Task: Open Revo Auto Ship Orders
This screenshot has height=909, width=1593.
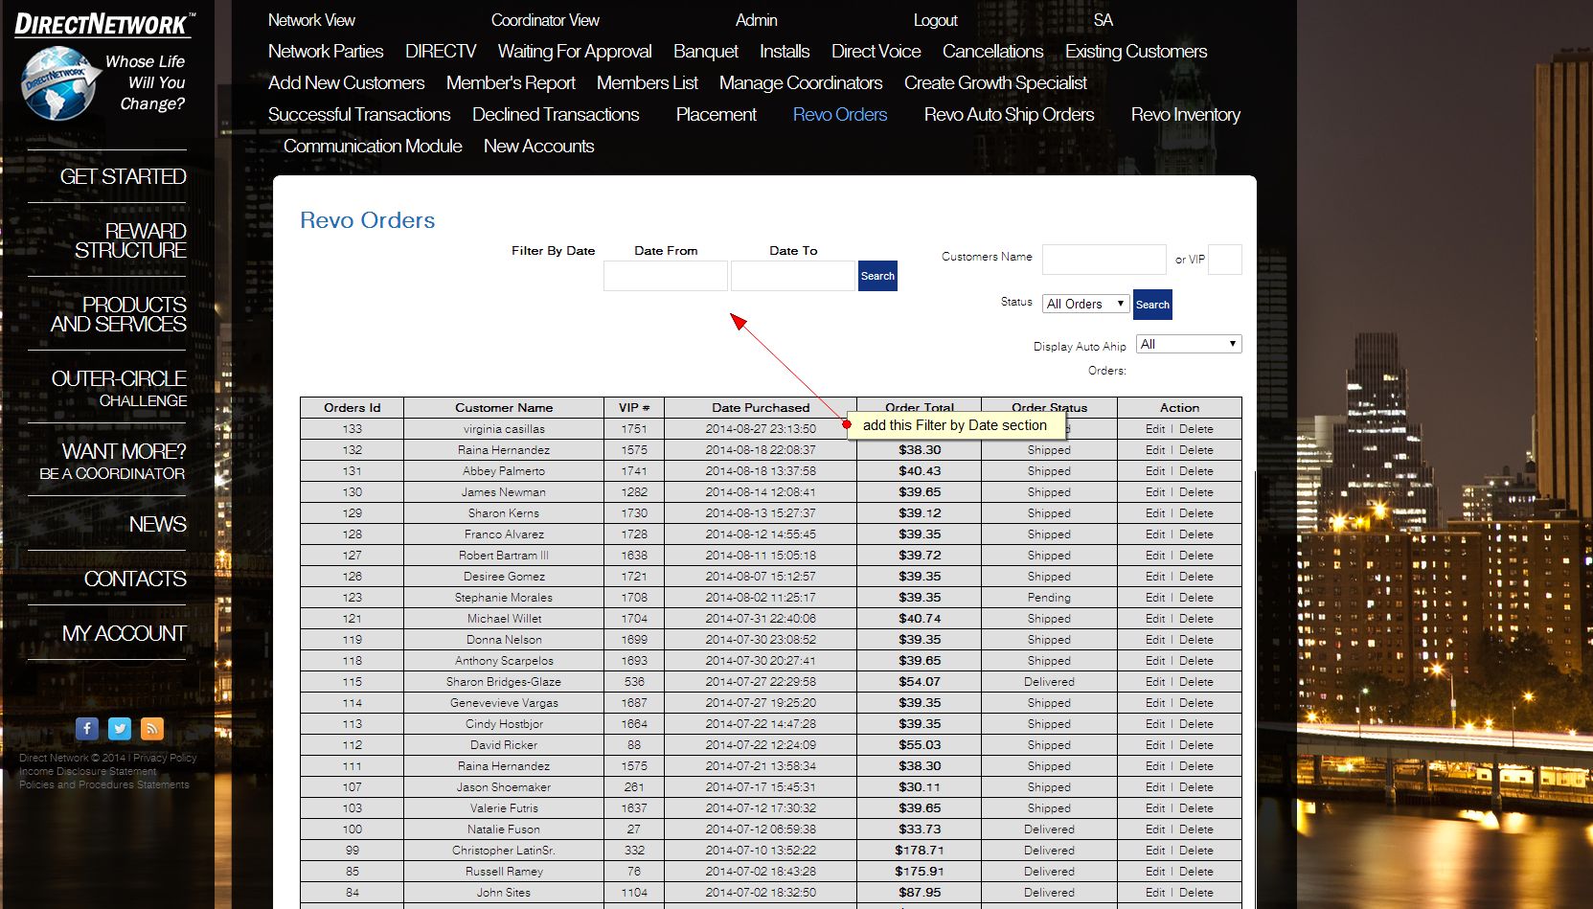Action: [1009, 115]
